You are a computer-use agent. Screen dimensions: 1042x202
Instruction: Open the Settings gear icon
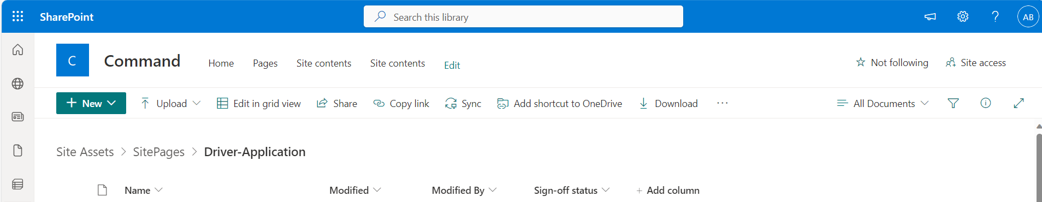click(963, 16)
